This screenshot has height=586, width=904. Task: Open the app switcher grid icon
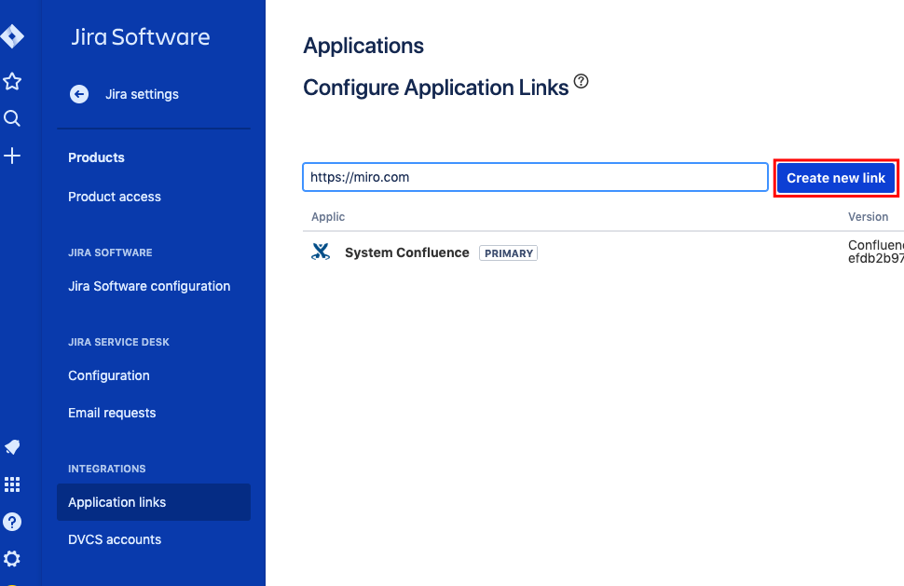(x=12, y=484)
